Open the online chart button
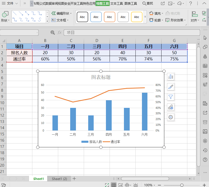This screenshot has width=209, height=187. tap(171, 107)
